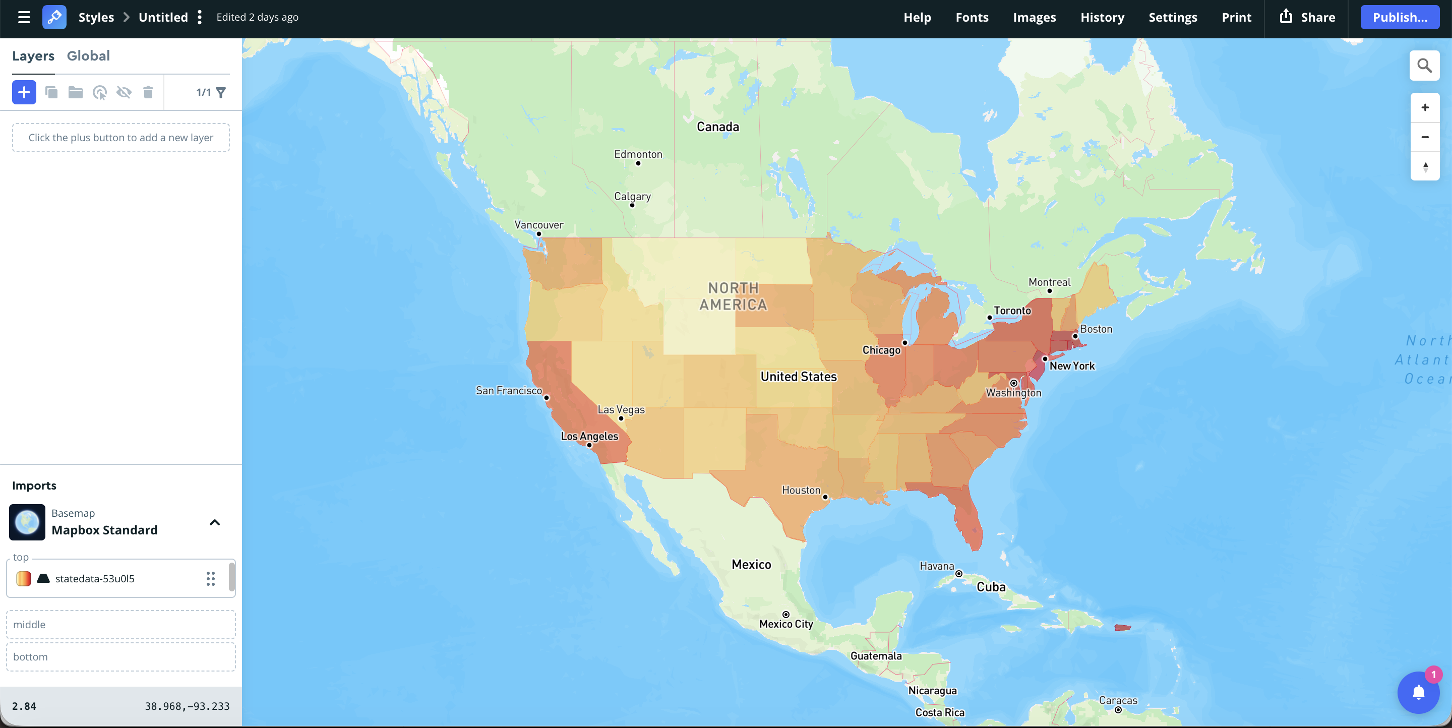Click the select data cursor icon

(100, 92)
